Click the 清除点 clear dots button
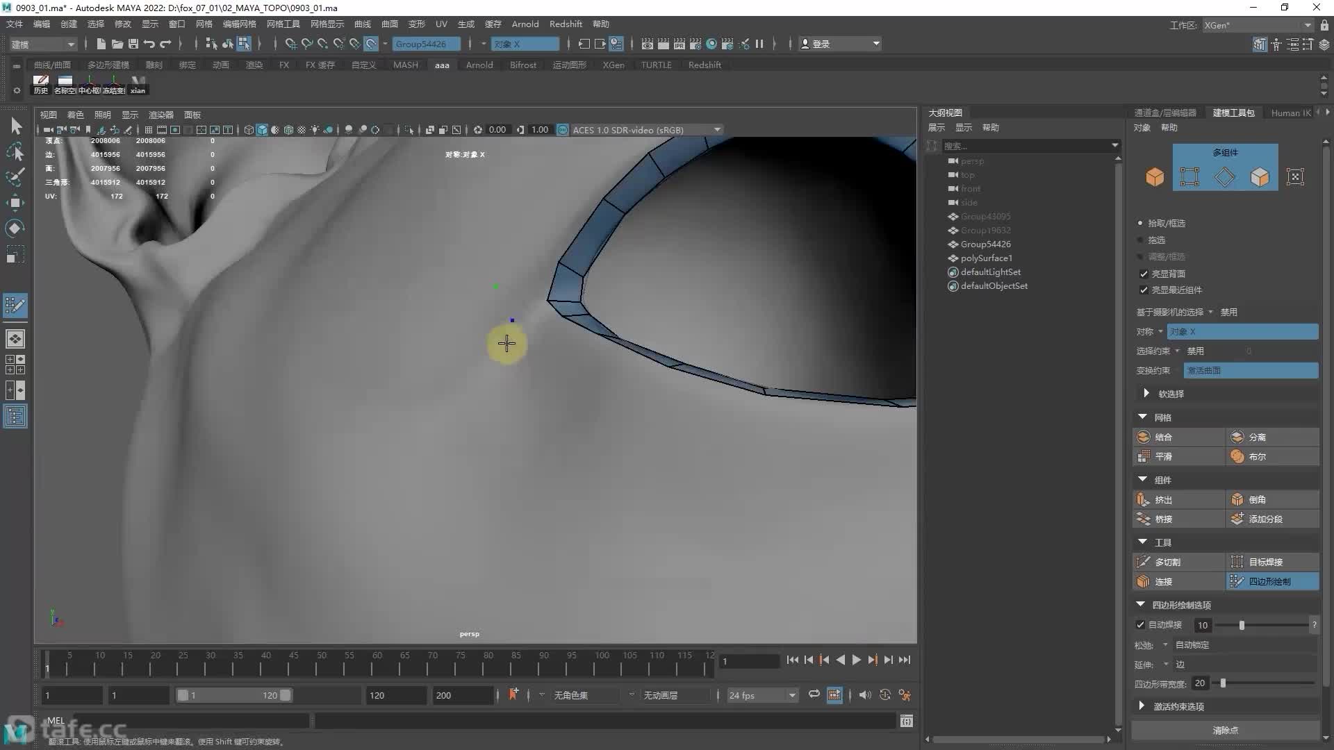Image resolution: width=1334 pixels, height=750 pixels. 1226,730
